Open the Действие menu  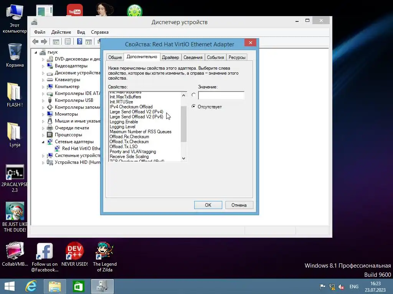(x=61, y=32)
